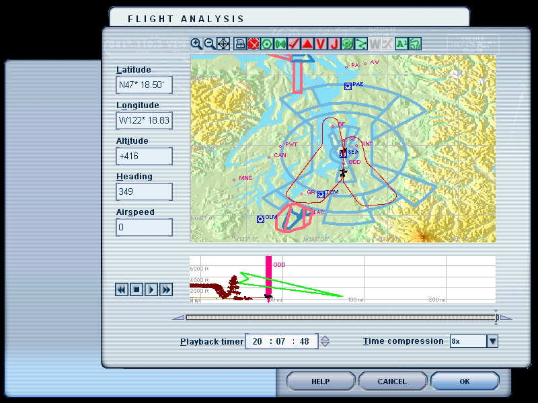
Task: Click the flight path zigzag icon
Action: tap(361, 44)
